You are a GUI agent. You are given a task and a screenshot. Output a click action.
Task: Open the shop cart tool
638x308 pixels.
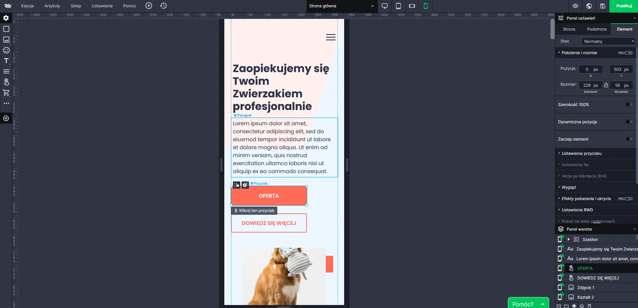6,93
